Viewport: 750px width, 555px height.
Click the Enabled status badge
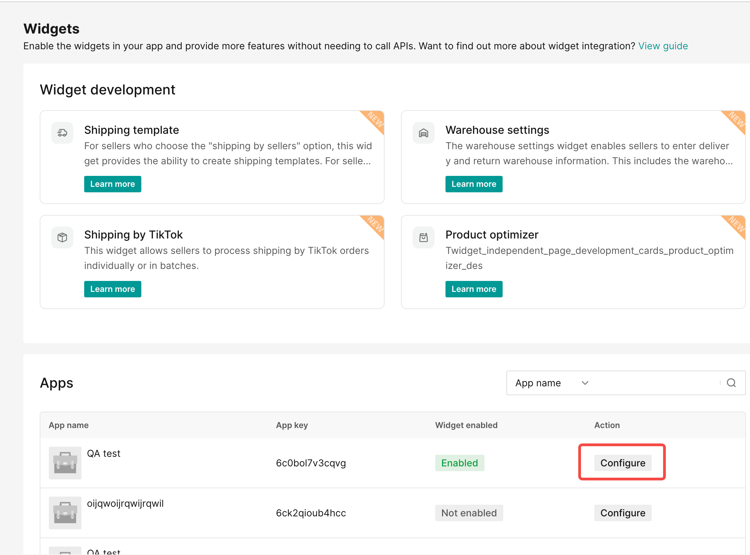point(460,463)
